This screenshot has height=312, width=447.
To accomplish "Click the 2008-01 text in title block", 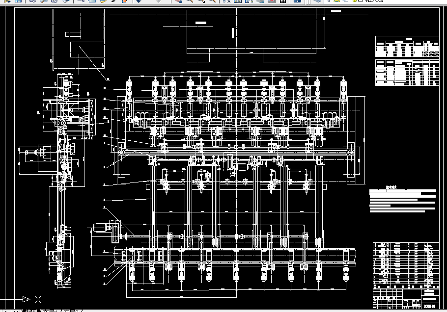I will click(x=430, y=307).
